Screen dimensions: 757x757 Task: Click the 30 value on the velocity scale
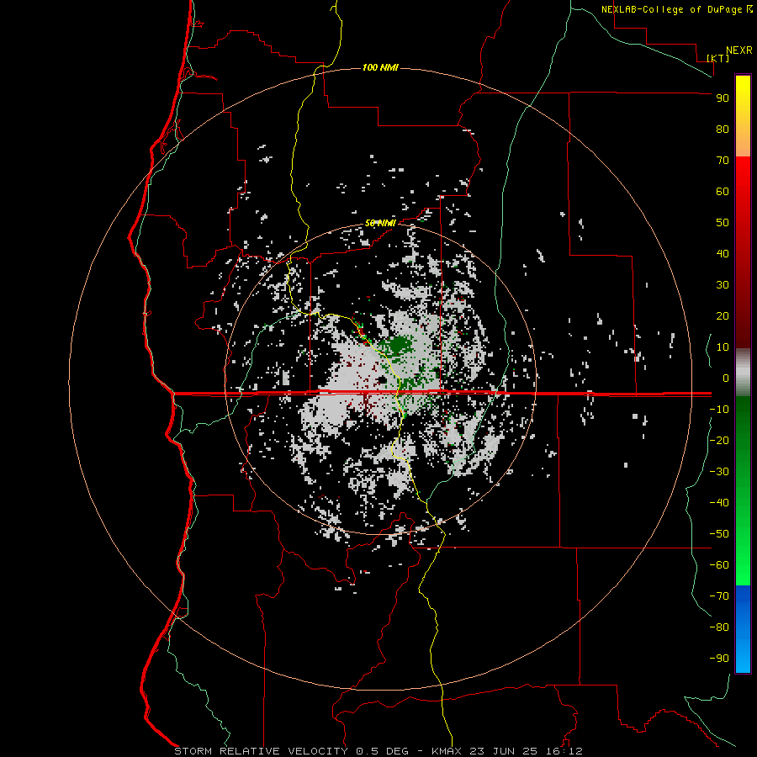point(723,285)
